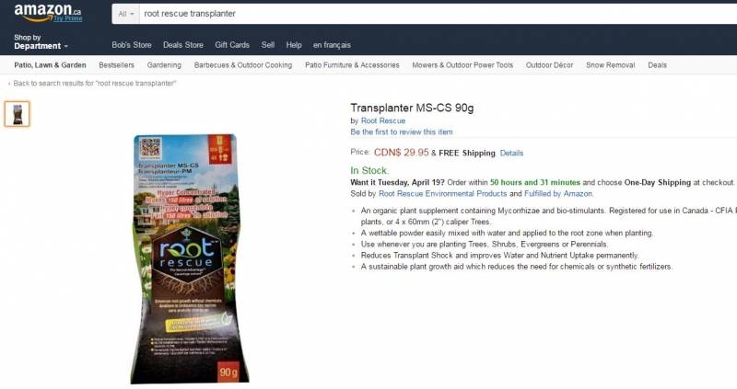
Task: Open Gift Cards page
Action: pyautogui.click(x=232, y=45)
